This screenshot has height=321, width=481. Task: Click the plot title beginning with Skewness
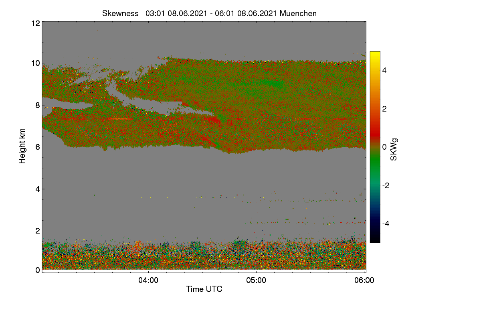tap(209, 13)
